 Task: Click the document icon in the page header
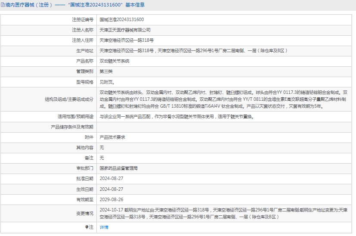point(3,5)
